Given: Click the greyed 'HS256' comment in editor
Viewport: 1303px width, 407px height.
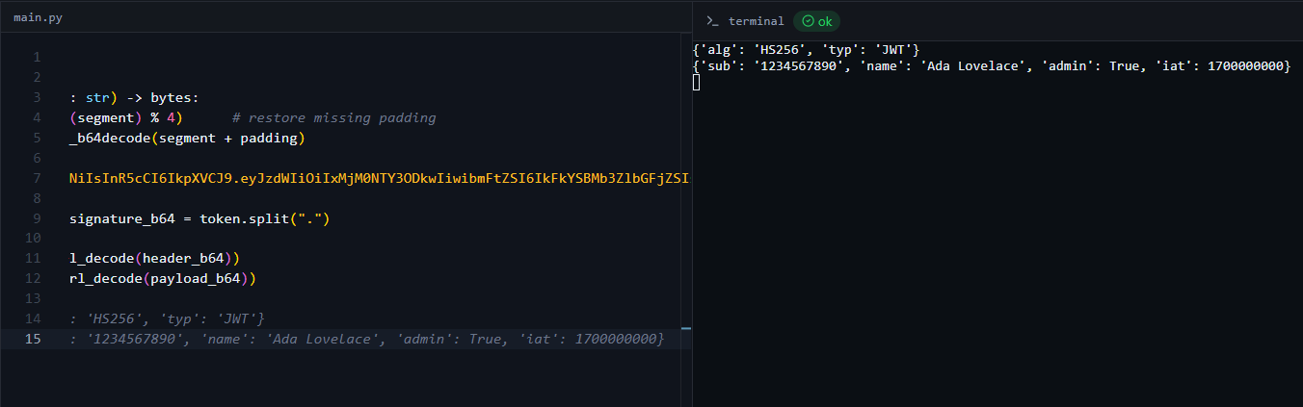Looking at the screenshot, I should 167,318.
